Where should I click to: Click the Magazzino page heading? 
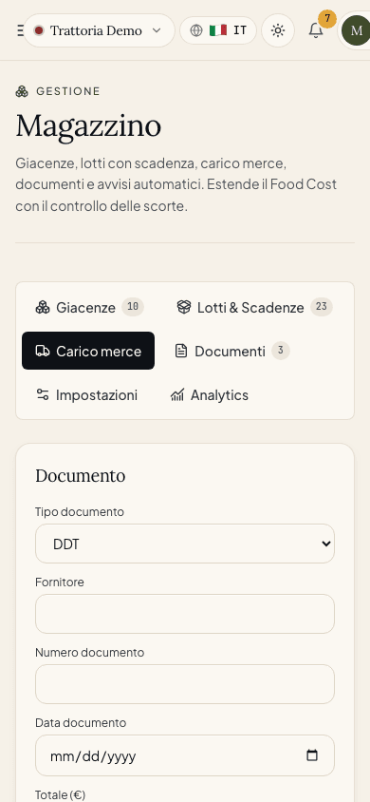[x=88, y=125]
